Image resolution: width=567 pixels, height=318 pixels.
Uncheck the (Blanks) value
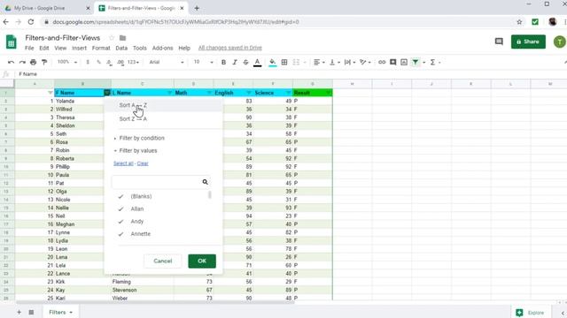point(120,196)
